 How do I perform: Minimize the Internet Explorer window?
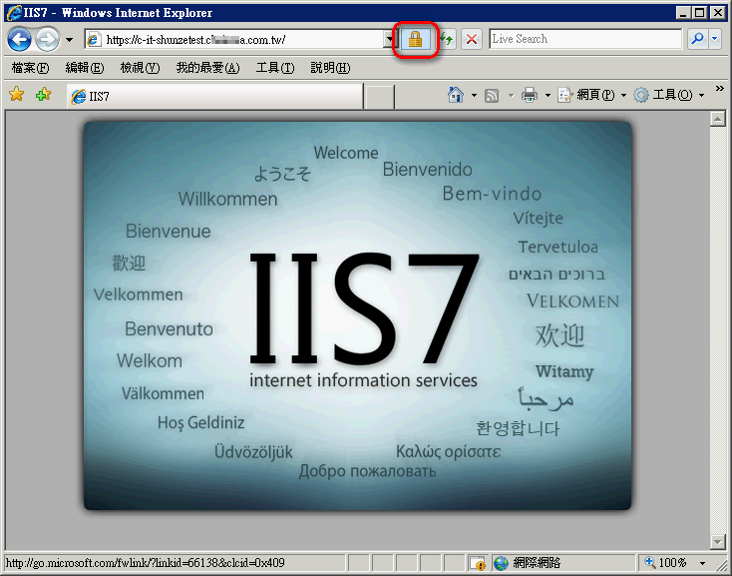pos(683,13)
